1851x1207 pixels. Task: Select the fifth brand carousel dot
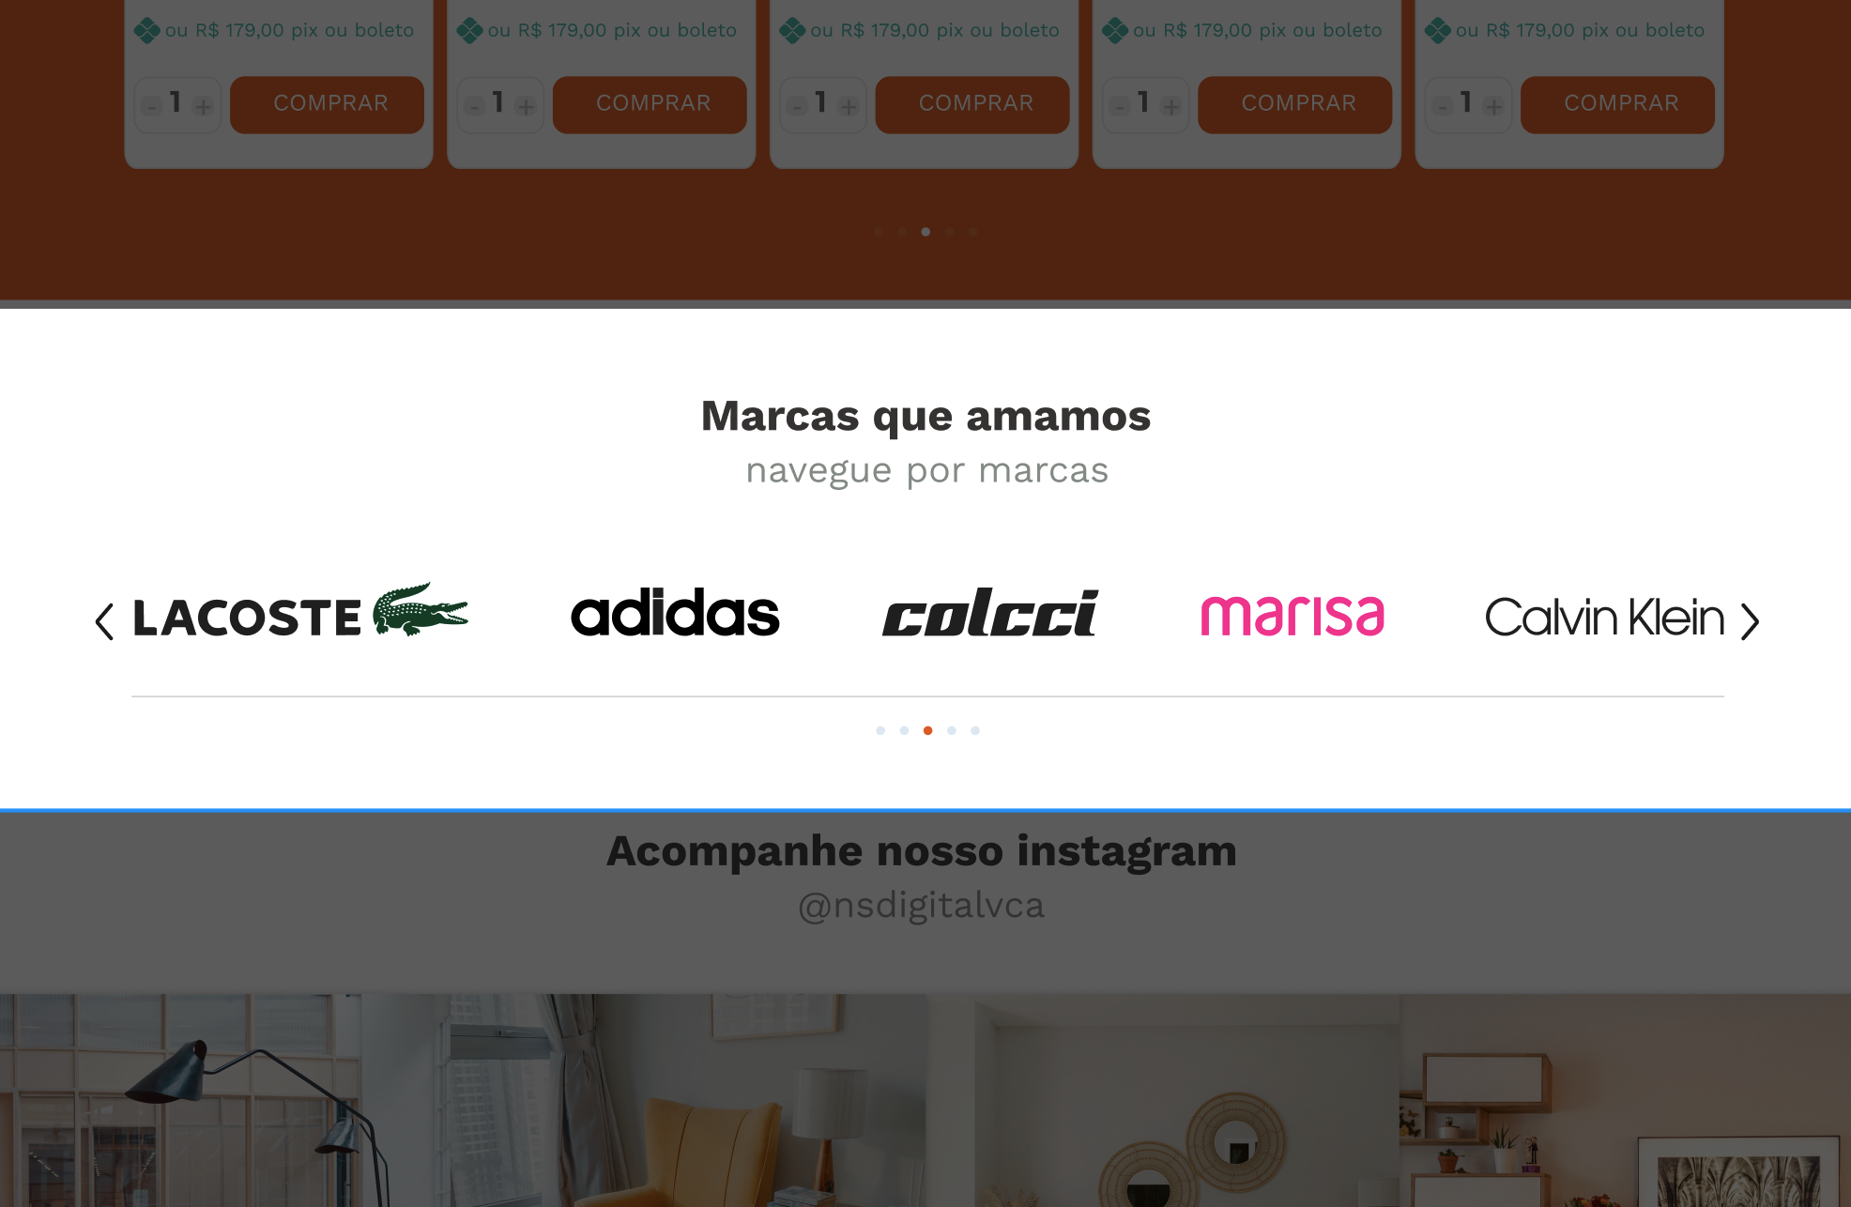pyautogui.click(x=975, y=730)
